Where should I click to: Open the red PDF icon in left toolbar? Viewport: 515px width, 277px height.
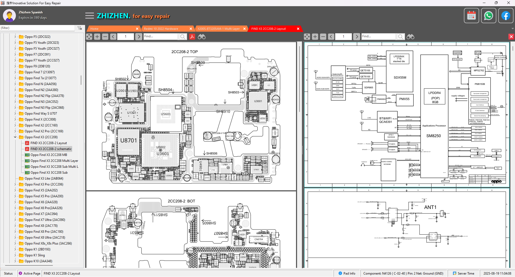[x=192, y=37]
